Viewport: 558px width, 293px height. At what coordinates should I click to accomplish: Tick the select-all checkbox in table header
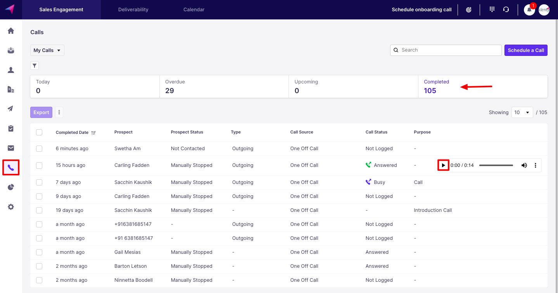click(39, 132)
